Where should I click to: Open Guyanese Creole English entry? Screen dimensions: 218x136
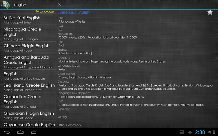pyautogui.click(x=29, y=125)
